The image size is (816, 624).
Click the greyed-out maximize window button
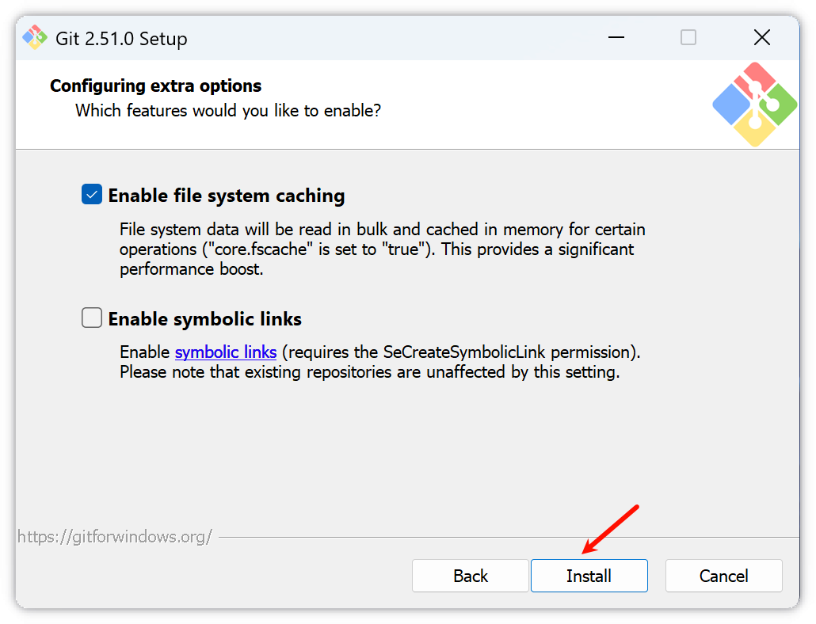point(688,37)
